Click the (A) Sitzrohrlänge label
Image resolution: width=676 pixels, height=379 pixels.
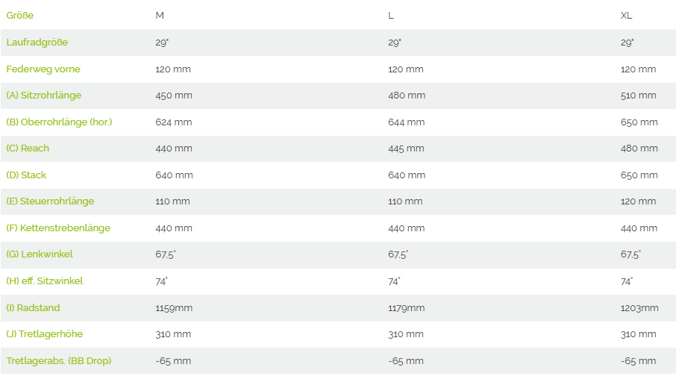pos(43,95)
